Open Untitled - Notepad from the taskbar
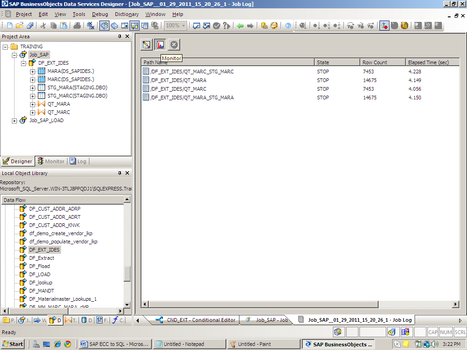This screenshot has height=350, width=467. (190, 344)
